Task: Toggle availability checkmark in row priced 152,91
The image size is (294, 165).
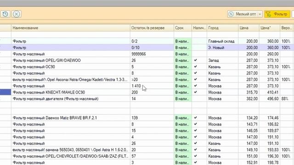Action: tap(195, 162)
